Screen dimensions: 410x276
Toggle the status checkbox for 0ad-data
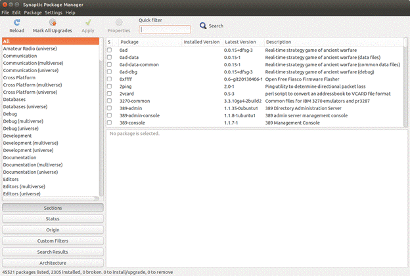pyautogui.click(x=109, y=58)
